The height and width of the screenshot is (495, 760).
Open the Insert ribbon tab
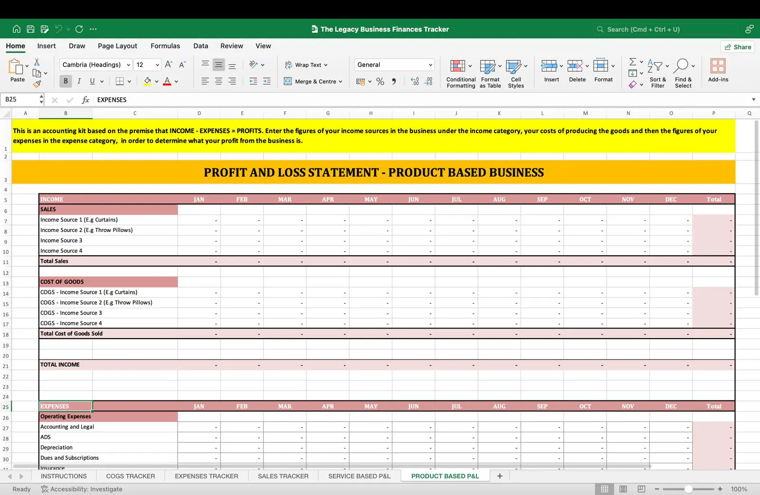47,46
